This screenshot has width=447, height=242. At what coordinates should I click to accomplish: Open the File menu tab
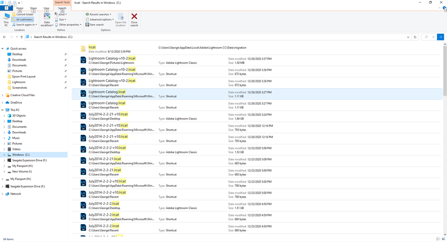pos(6,8)
